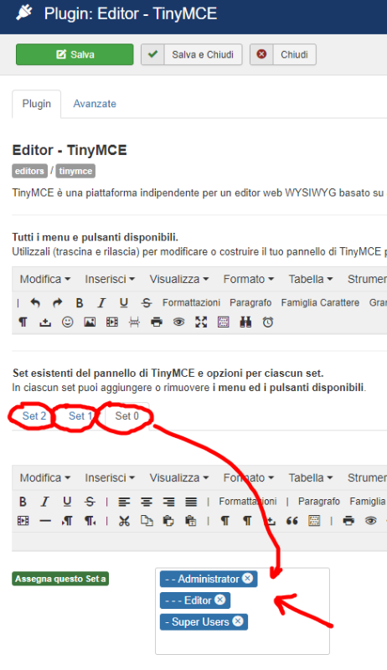The height and width of the screenshot is (670, 387).
Task: Click the emoticon smiley icon
Action: (68, 322)
